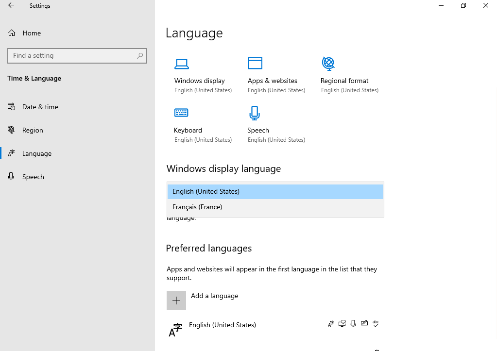Screen dimensions: 497x351
Task: Choose Français (France) as display language
Action: pos(275,207)
